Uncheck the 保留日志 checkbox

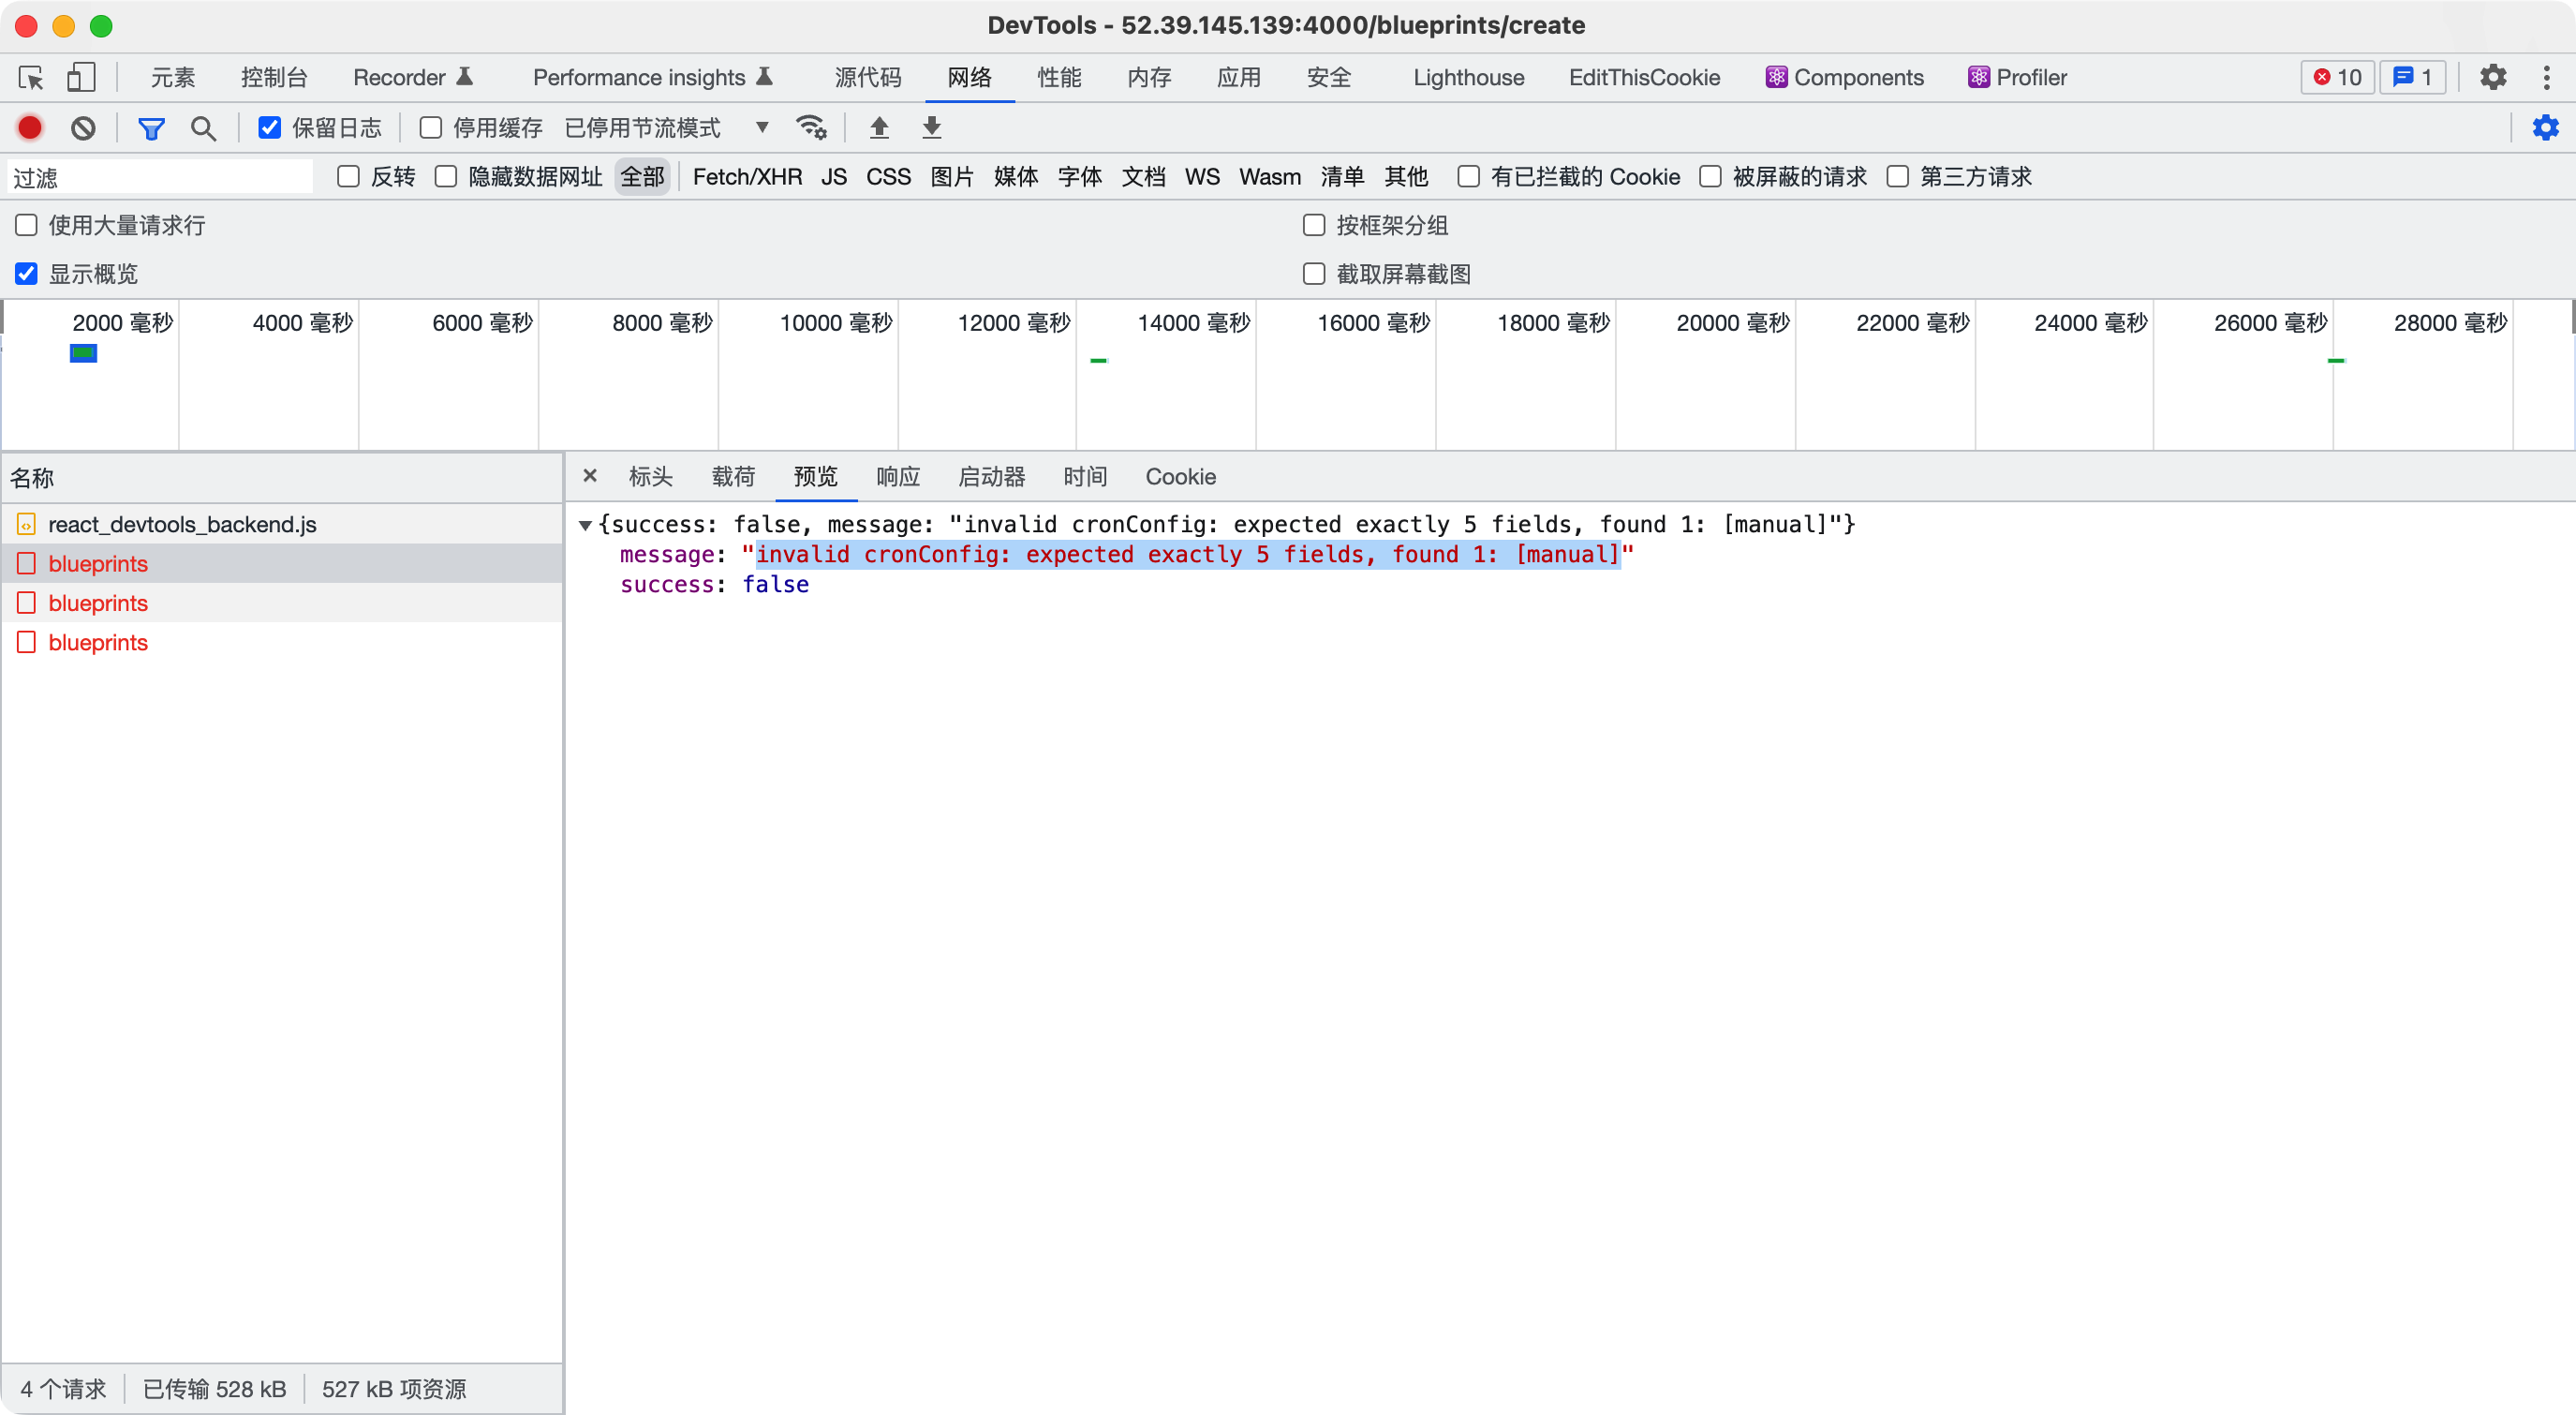click(x=269, y=127)
